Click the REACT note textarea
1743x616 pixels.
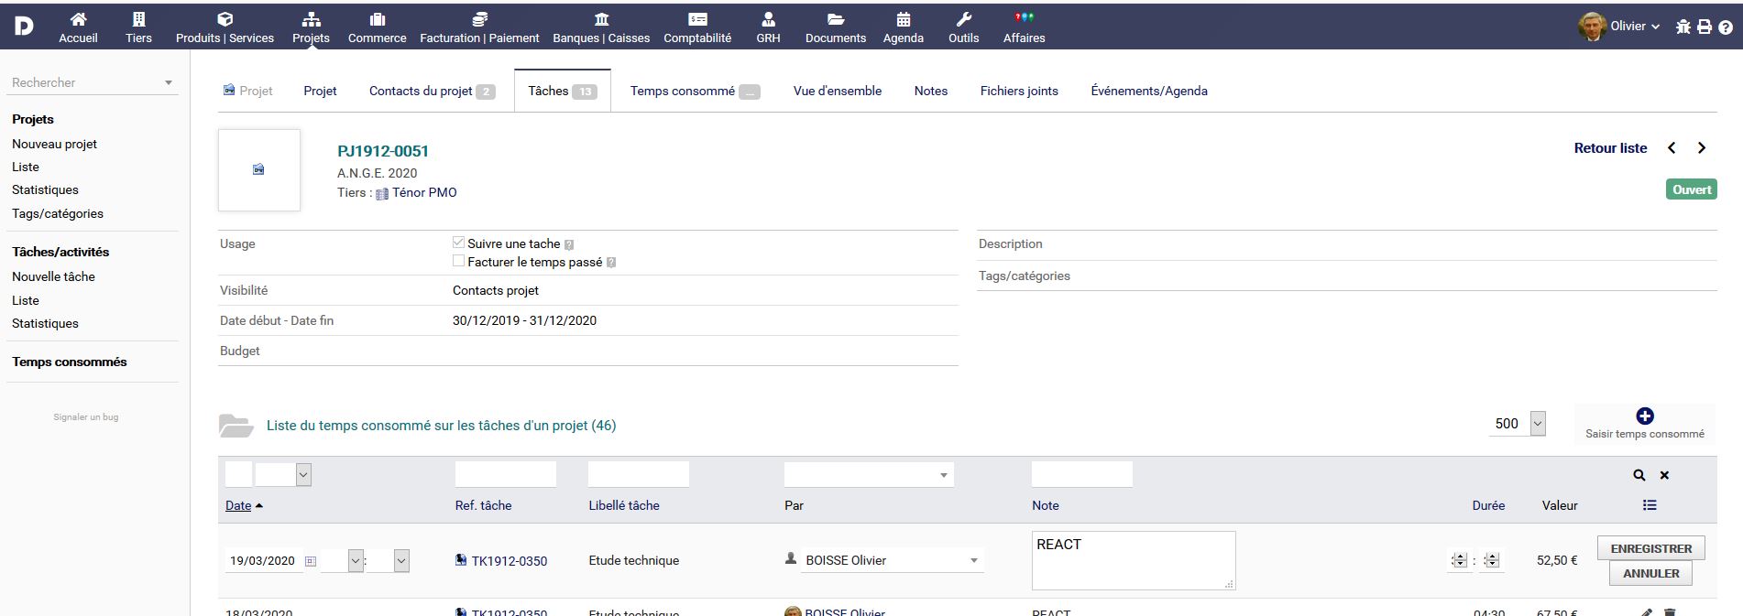(1134, 560)
